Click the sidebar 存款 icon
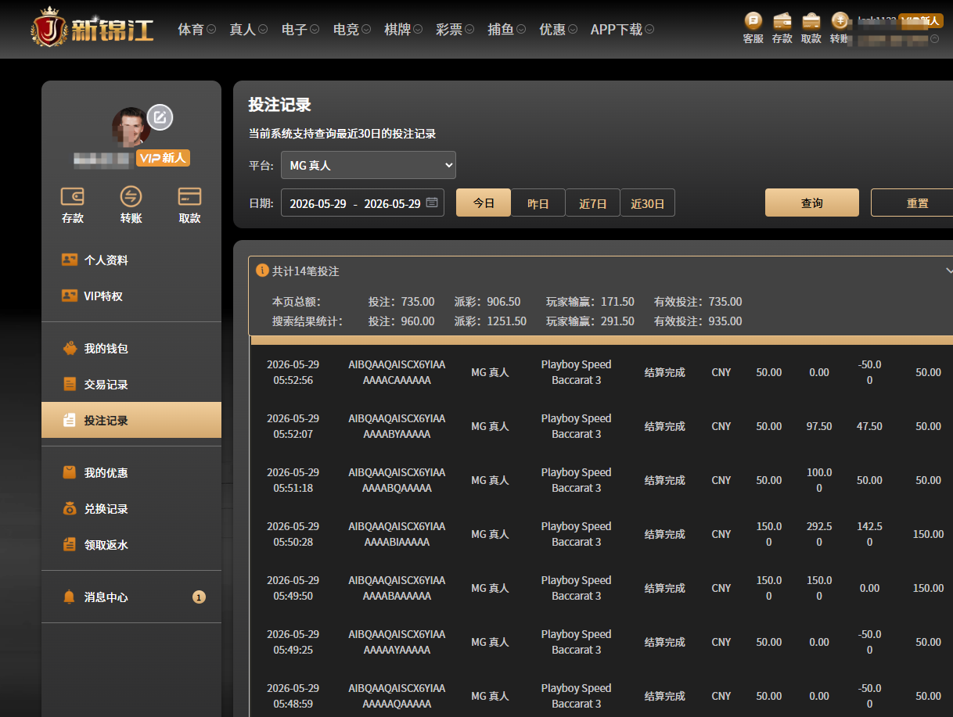 [73, 196]
